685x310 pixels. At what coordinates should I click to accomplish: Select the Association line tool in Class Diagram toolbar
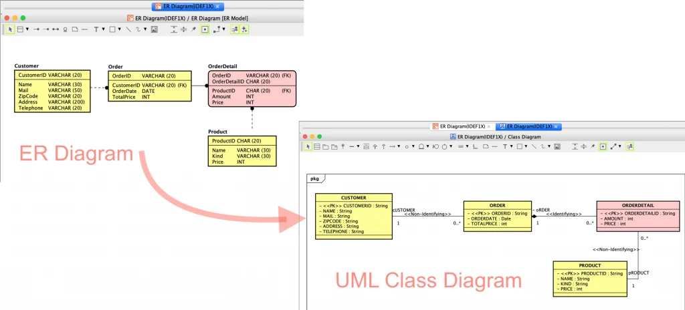click(x=352, y=147)
